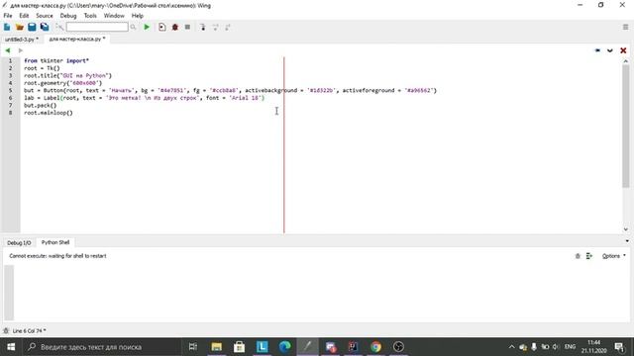634x356 pixels.
Task: Open the notification center icon
Action: tap(619, 347)
